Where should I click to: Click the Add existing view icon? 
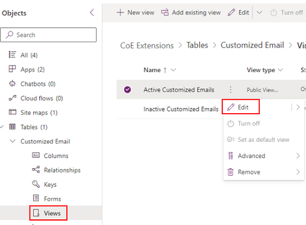[x=165, y=12]
